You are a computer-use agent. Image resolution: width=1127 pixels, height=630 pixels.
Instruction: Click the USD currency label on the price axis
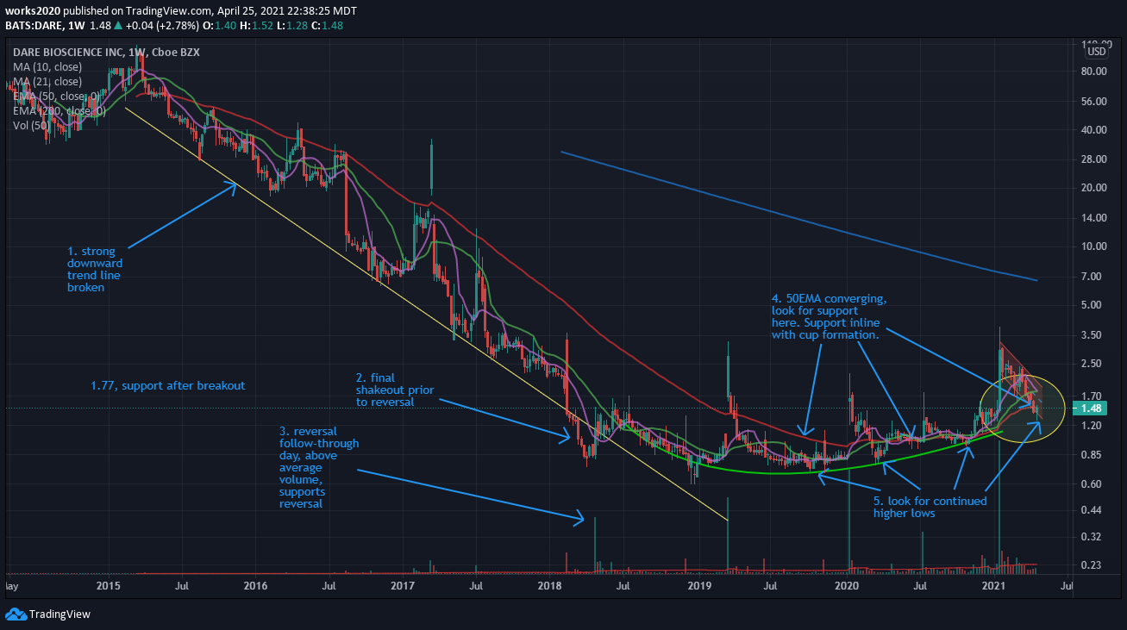click(x=1097, y=51)
